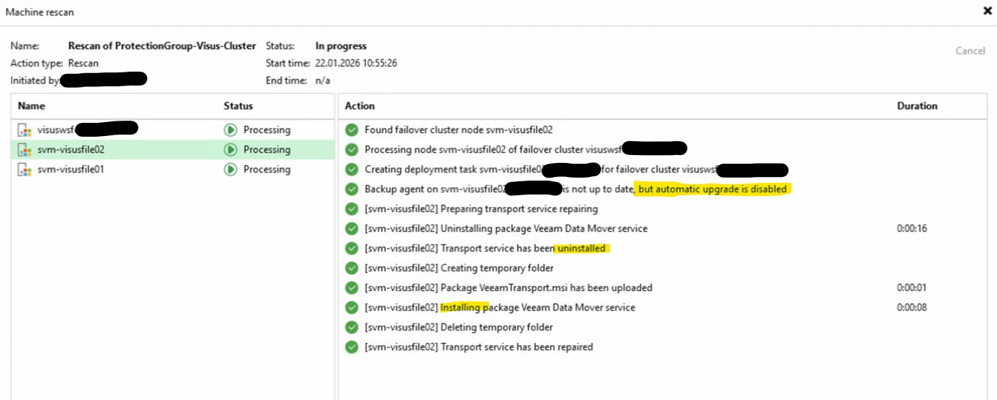Click green check next to 'Found failover cluster node'
Viewport: 997px width, 400px height.
pyautogui.click(x=352, y=130)
